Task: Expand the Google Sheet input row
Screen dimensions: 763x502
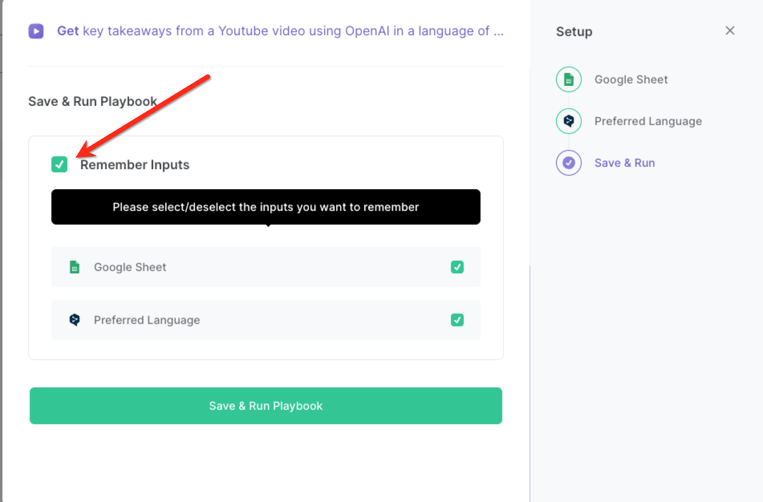Action: click(266, 267)
